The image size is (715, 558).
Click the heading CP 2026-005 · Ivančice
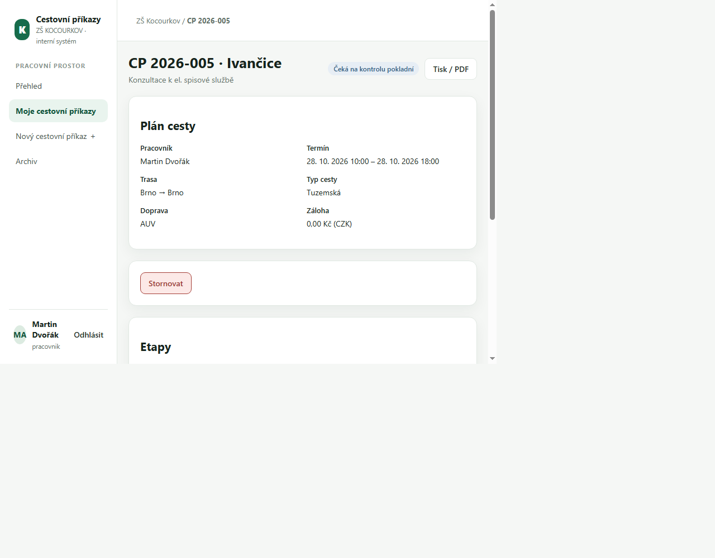click(x=205, y=63)
